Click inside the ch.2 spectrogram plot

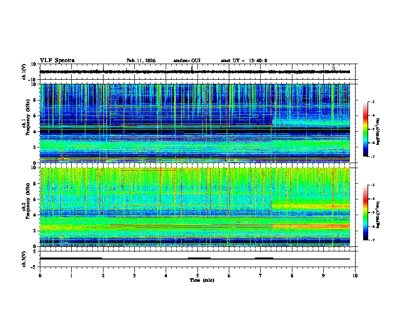[195, 207]
